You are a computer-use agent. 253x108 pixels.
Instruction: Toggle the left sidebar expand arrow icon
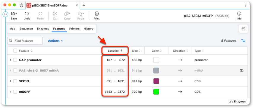(x=5, y=14)
